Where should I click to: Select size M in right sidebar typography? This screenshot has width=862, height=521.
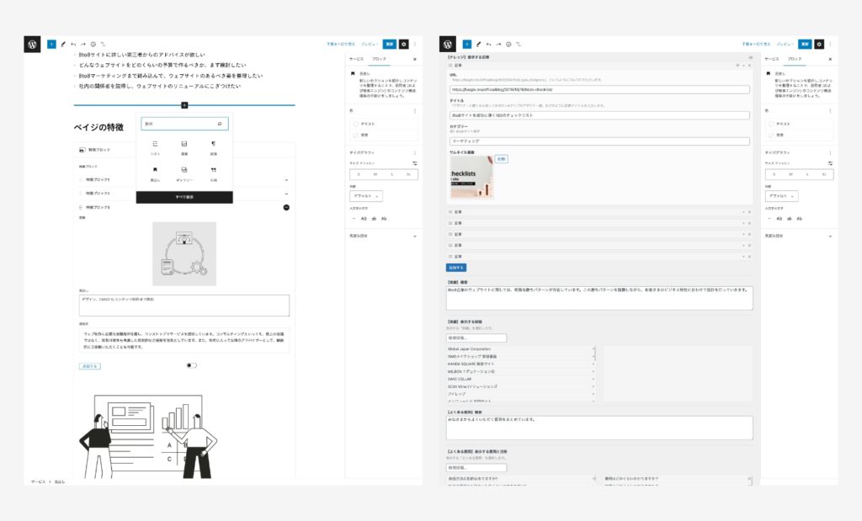[791, 174]
